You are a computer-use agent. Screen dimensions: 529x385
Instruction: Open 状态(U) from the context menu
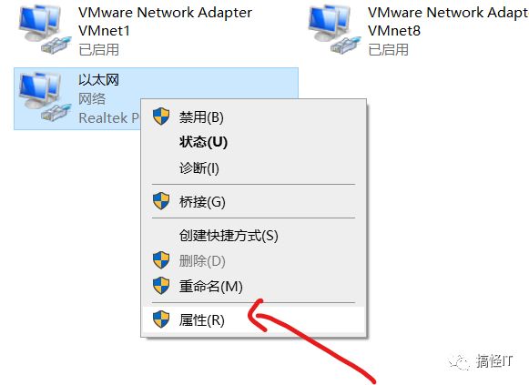click(253, 142)
